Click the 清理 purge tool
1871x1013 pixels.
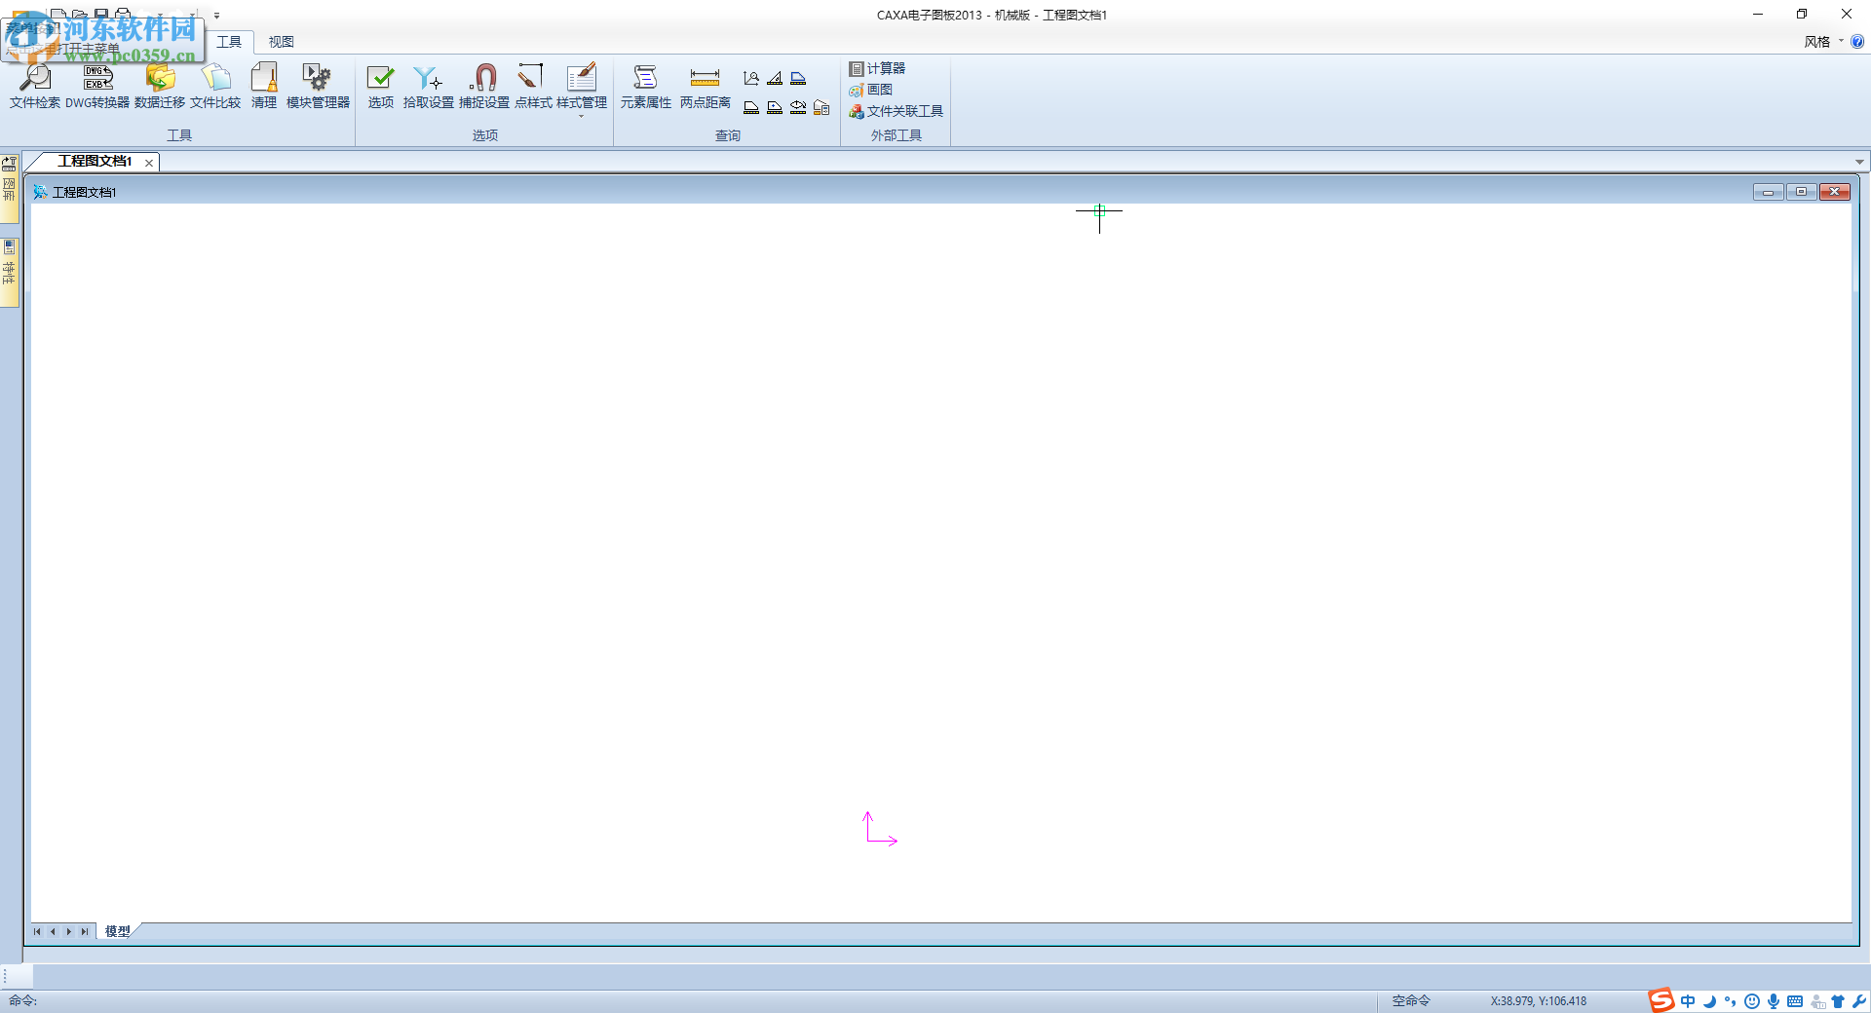(264, 87)
